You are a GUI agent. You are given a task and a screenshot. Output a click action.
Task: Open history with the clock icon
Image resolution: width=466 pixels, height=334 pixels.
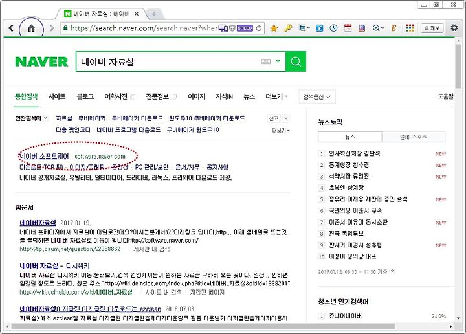point(333,28)
